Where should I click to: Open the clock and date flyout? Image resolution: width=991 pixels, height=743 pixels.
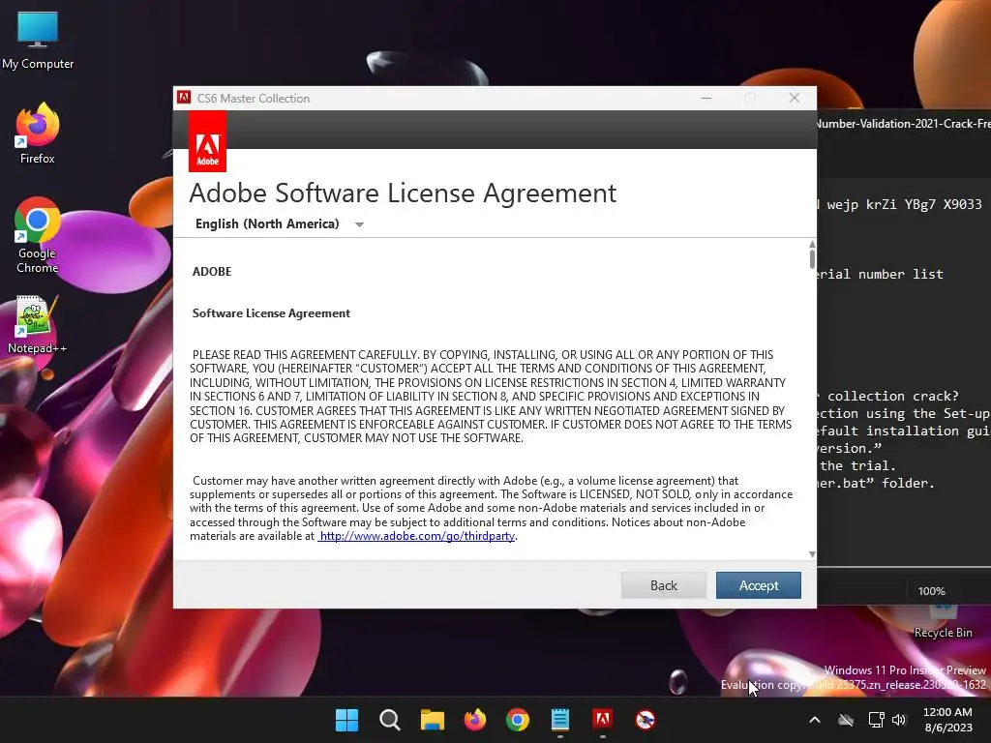[x=948, y=720]
